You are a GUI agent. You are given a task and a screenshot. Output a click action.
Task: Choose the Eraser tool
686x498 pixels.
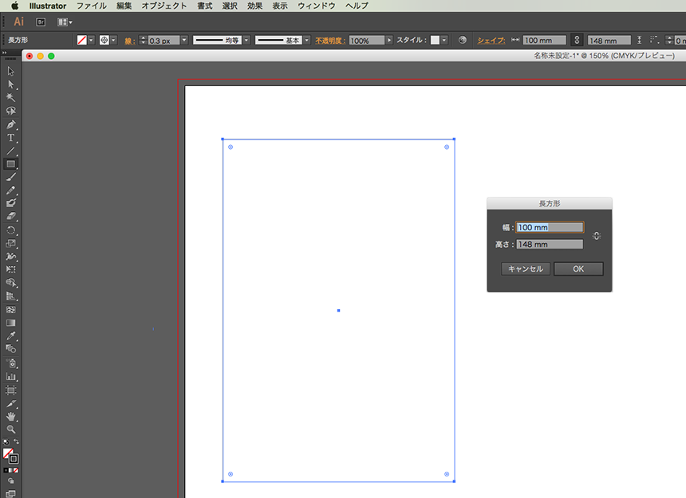tap(11, 216)
